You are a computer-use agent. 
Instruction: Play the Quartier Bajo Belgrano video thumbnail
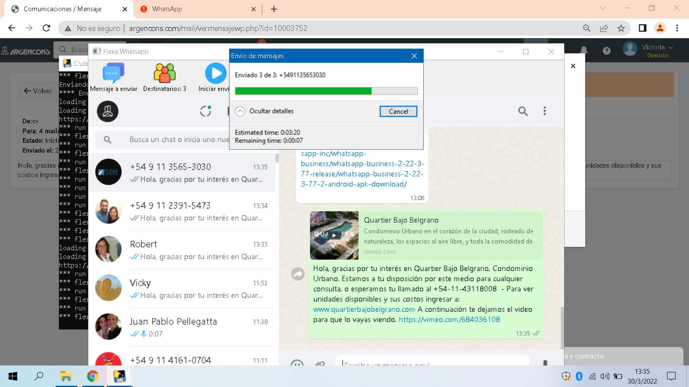click(x=334, y=235)
